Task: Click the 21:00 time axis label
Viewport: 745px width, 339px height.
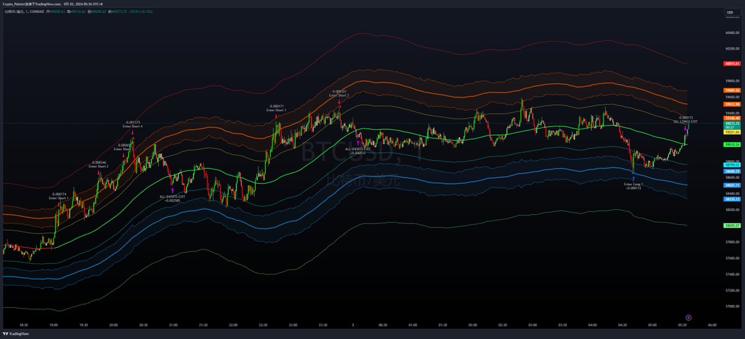Action: tap(174, 324)
